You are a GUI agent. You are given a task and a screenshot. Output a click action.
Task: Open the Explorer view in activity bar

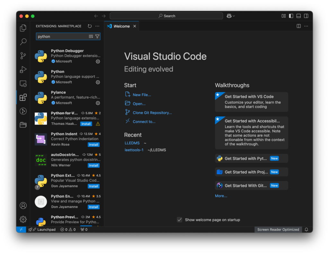click(x=23, y=28)
